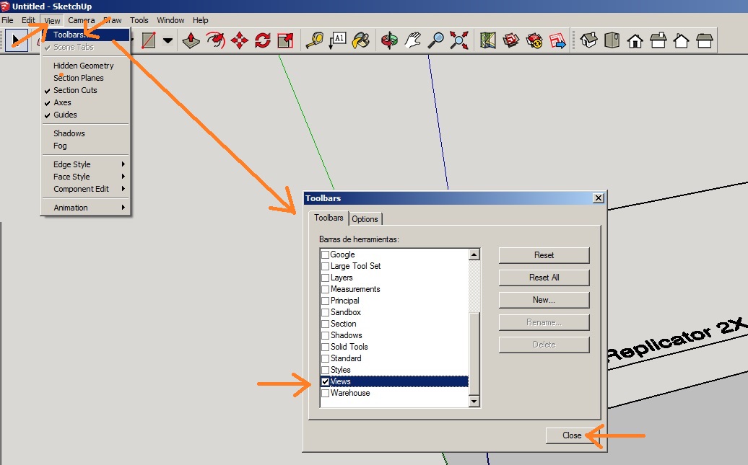
Task: Select the Move tool
Action: click(239, 40)
